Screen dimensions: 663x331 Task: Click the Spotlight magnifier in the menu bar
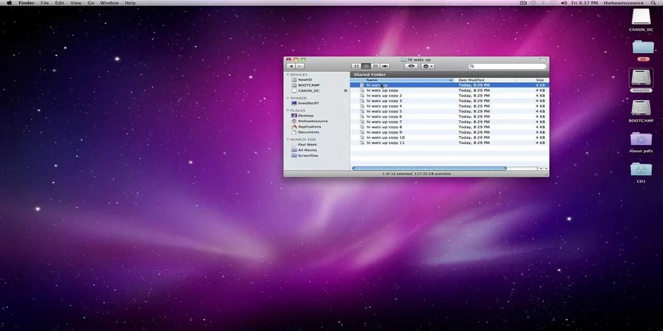(653, 3)
